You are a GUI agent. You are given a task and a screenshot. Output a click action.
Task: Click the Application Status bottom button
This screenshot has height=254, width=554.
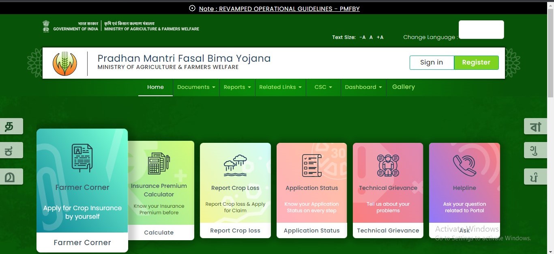[x=311, y=230]
